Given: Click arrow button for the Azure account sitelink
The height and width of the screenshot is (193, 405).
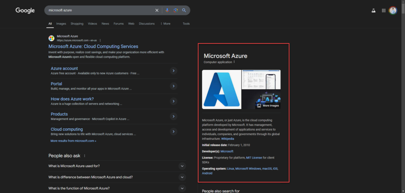Looking at the screenshot, I should [x=174, y=71].
